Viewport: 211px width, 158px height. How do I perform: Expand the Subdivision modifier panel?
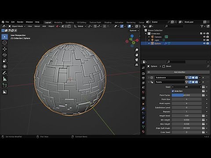tap(149, 78)
